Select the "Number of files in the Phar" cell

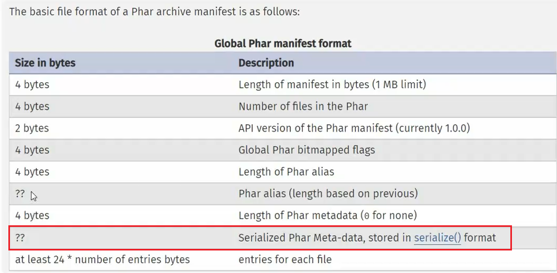click(303, 106)
